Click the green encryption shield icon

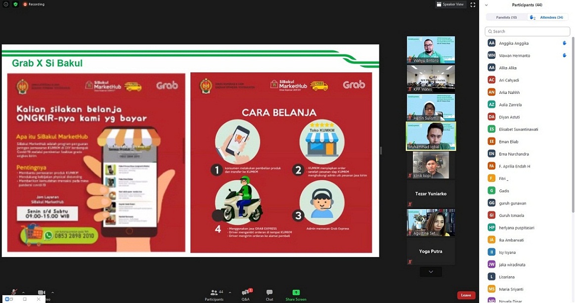(15, 4)
